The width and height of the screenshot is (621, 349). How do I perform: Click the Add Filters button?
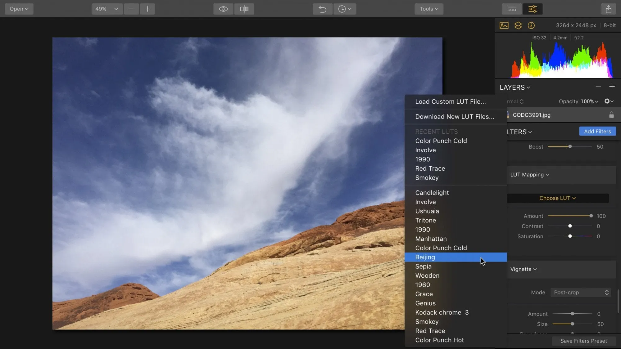597,131
